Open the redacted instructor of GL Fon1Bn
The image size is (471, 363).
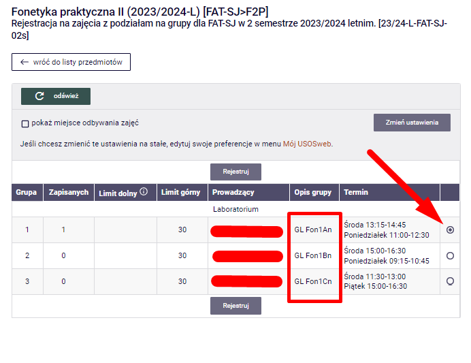[247, 256]
